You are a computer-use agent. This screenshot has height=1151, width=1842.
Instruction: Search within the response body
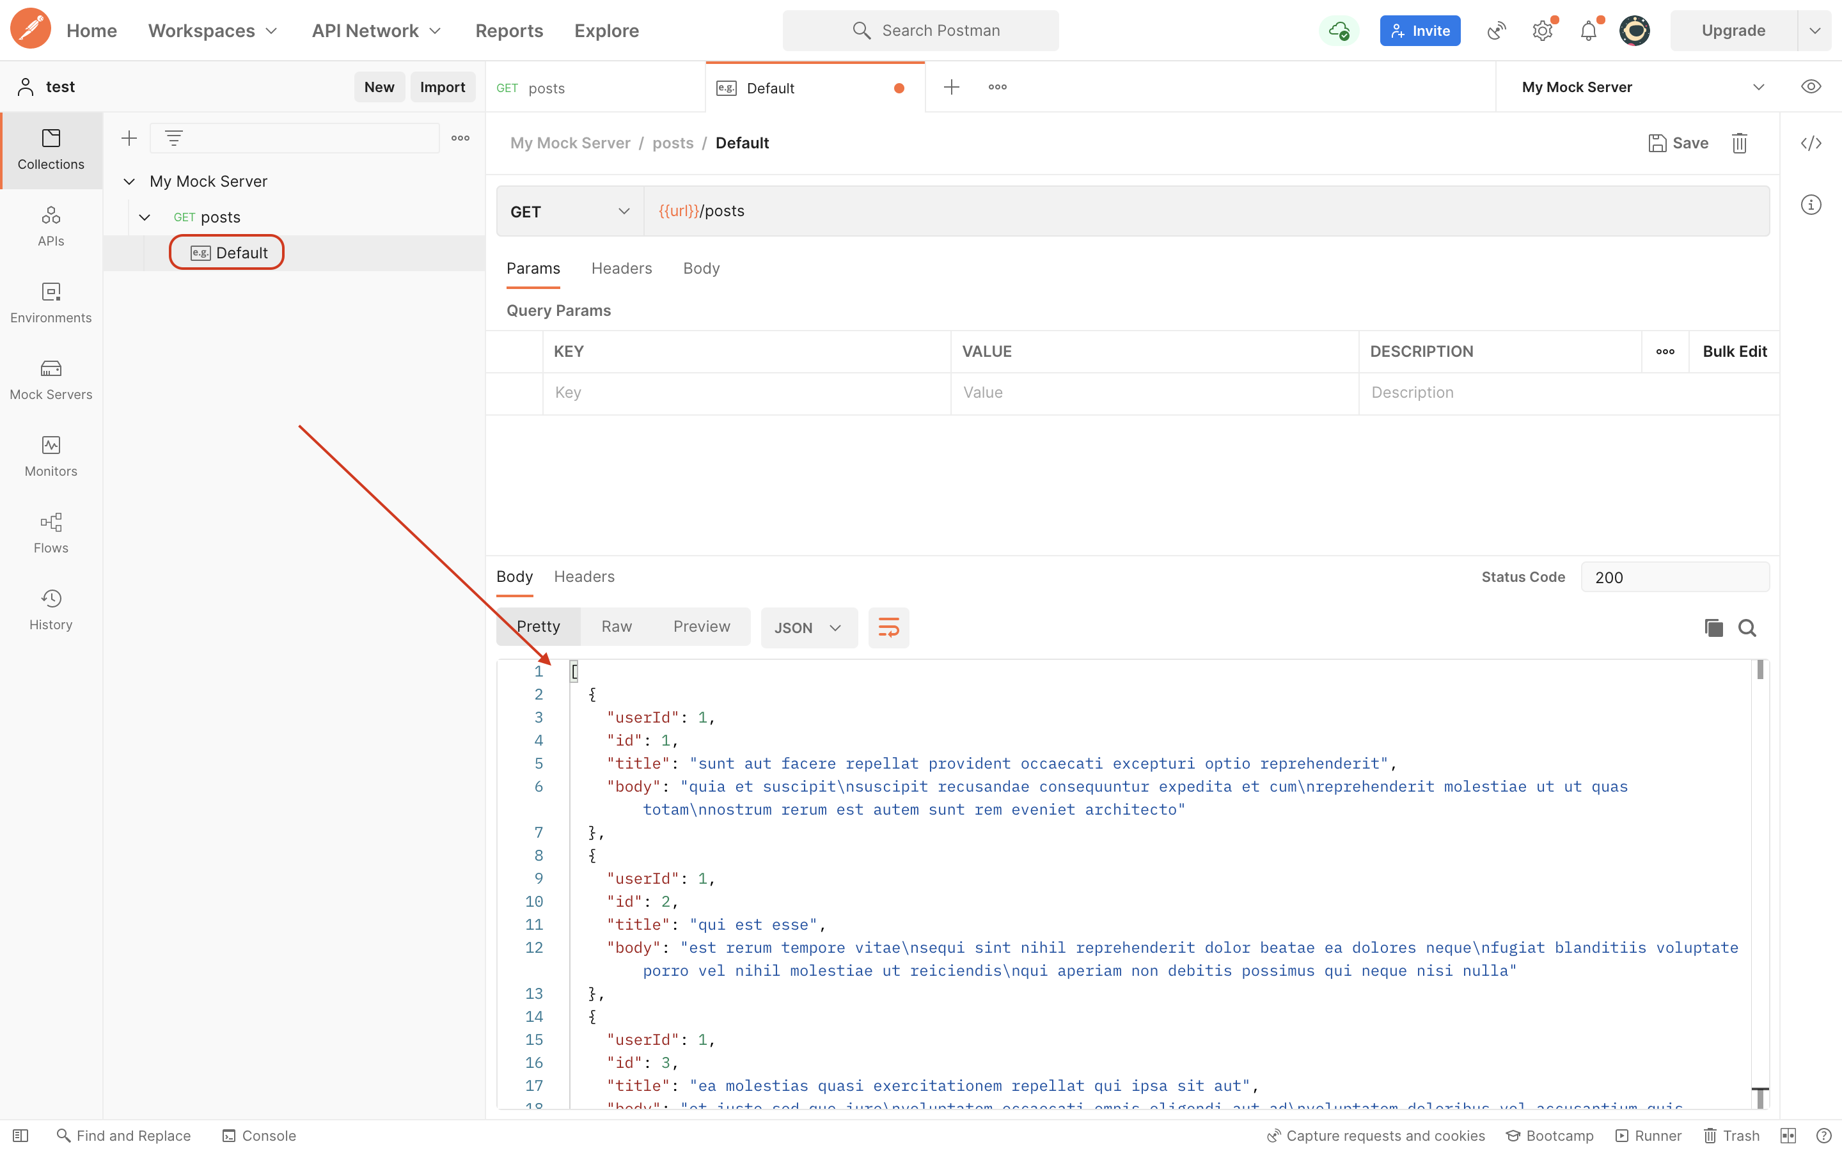[x=1747, y=627]
